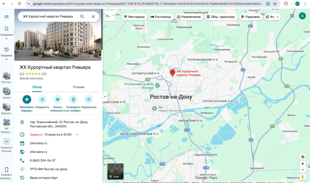This screenshot has height=183, width=310.
Task: Open the 13 reviews count link
Action: pos(44,74)
